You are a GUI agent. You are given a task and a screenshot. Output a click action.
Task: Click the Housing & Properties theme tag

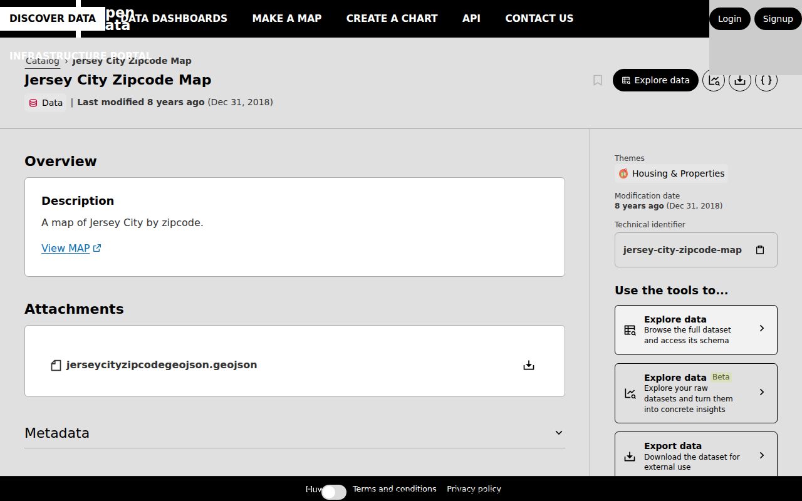point(671,173)
